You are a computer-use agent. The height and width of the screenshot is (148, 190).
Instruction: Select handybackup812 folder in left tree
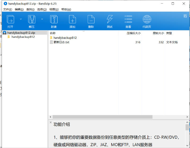pyautogui.click(x=23, y=37)
